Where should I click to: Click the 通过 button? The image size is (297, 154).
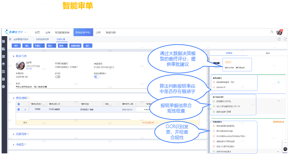(27, 46)
